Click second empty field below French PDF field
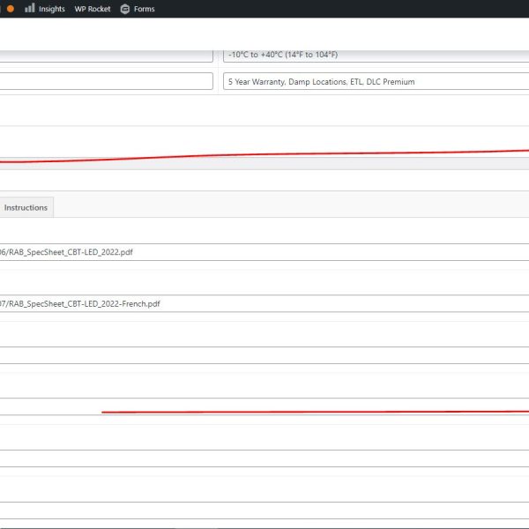529x529 pixels. [x=264, y=406]
